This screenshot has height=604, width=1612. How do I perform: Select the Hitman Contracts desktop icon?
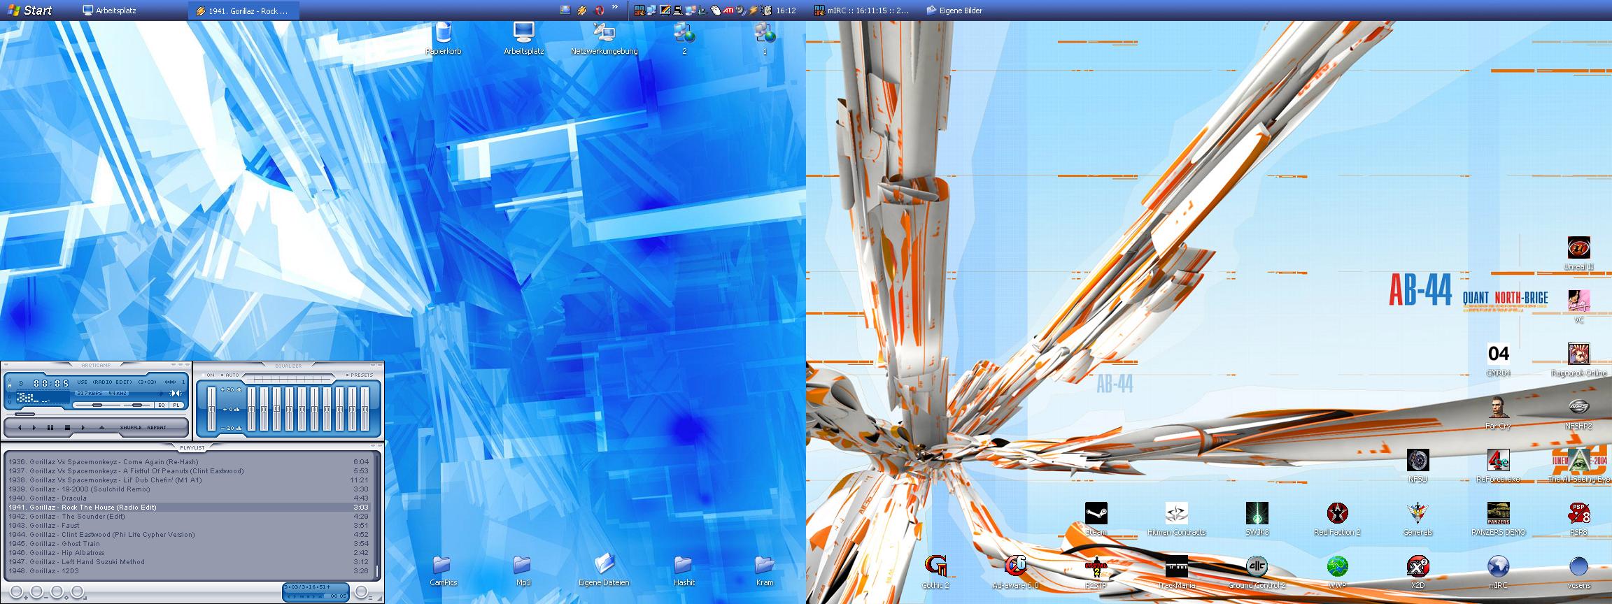(x=1176, y=514)
